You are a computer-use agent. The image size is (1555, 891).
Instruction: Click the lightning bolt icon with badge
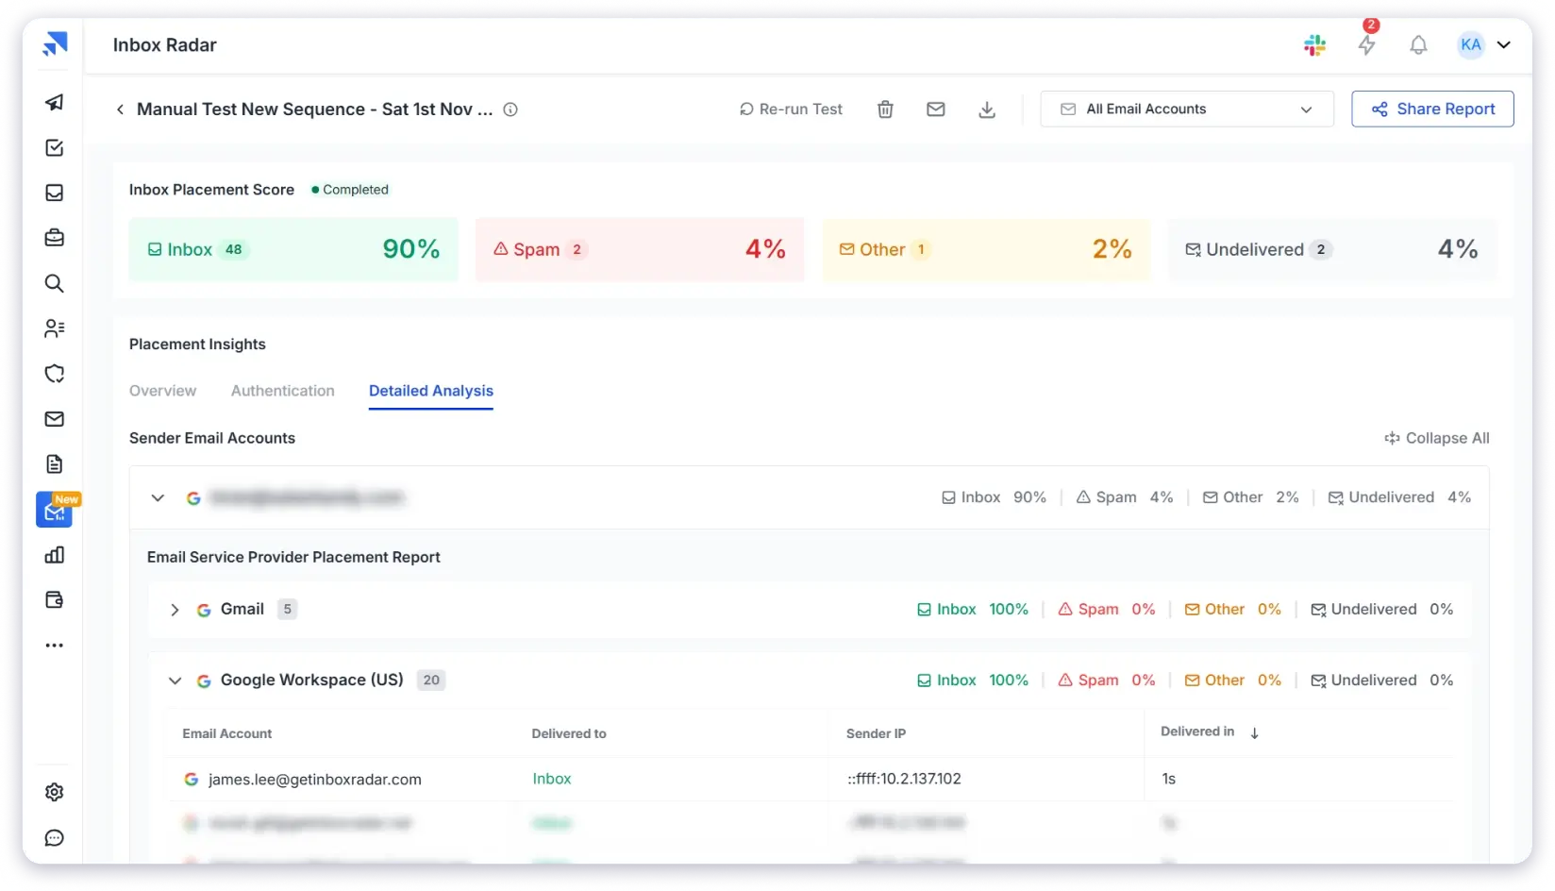coord(1366,45)
